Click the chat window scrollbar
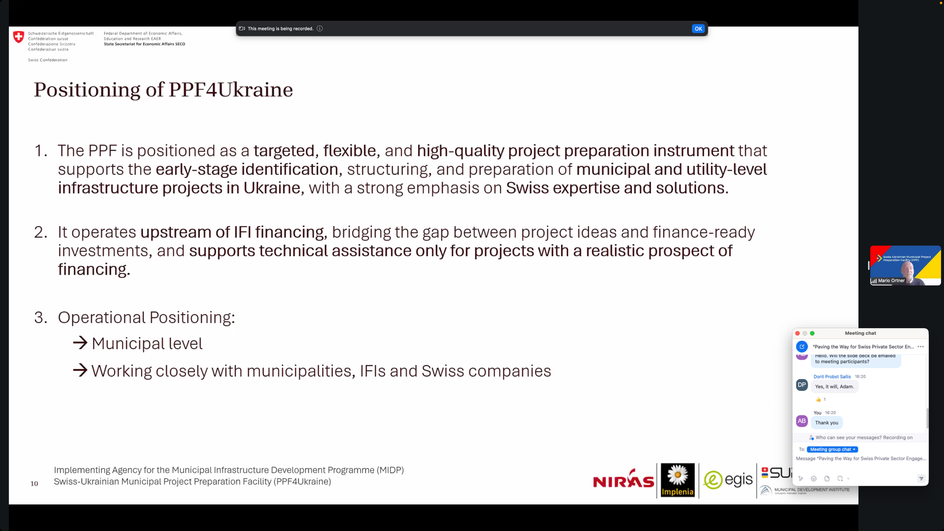 (x=927, y=418)
